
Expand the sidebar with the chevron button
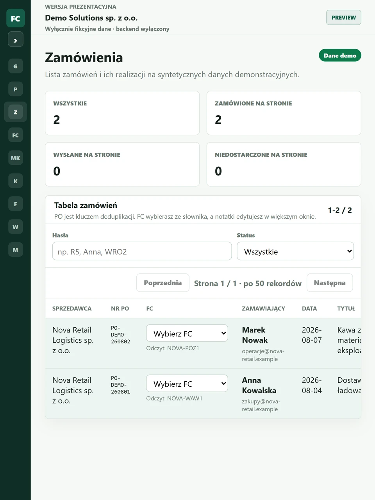click(15, 39)
